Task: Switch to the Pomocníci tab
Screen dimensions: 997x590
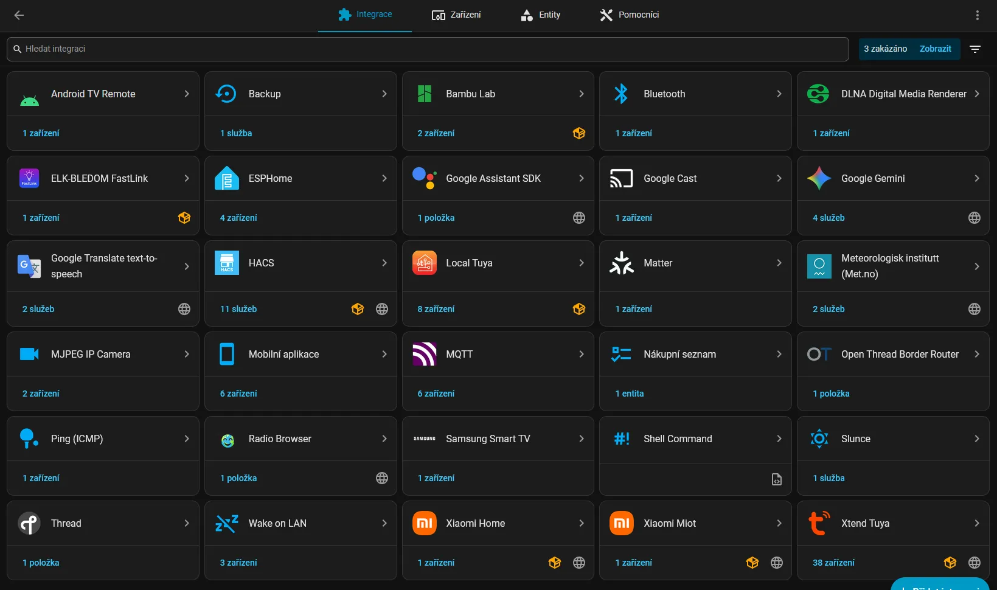Action: click(629, 15)
